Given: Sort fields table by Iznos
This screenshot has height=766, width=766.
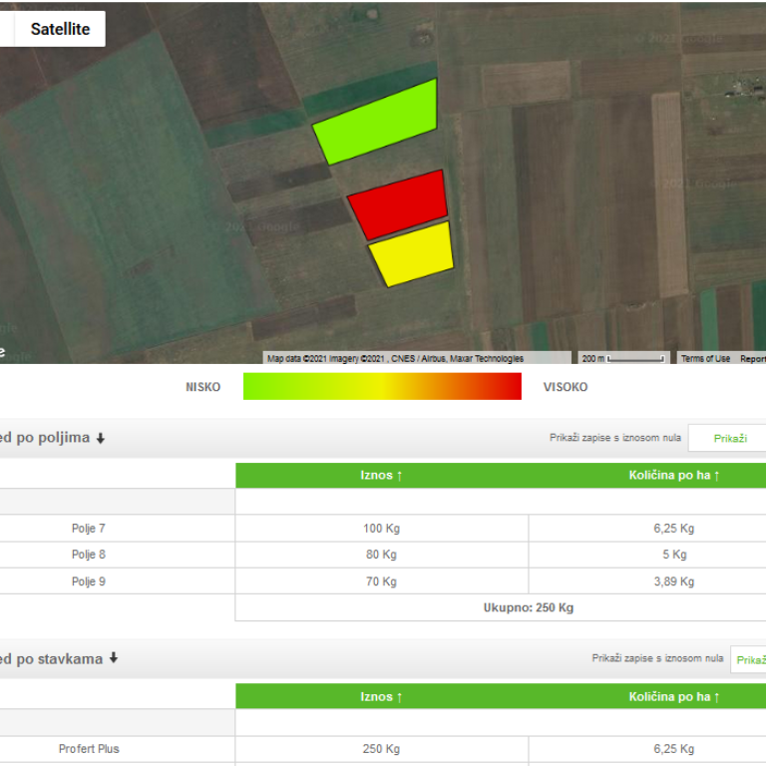Looking at the screenshot, I should 382,476.
